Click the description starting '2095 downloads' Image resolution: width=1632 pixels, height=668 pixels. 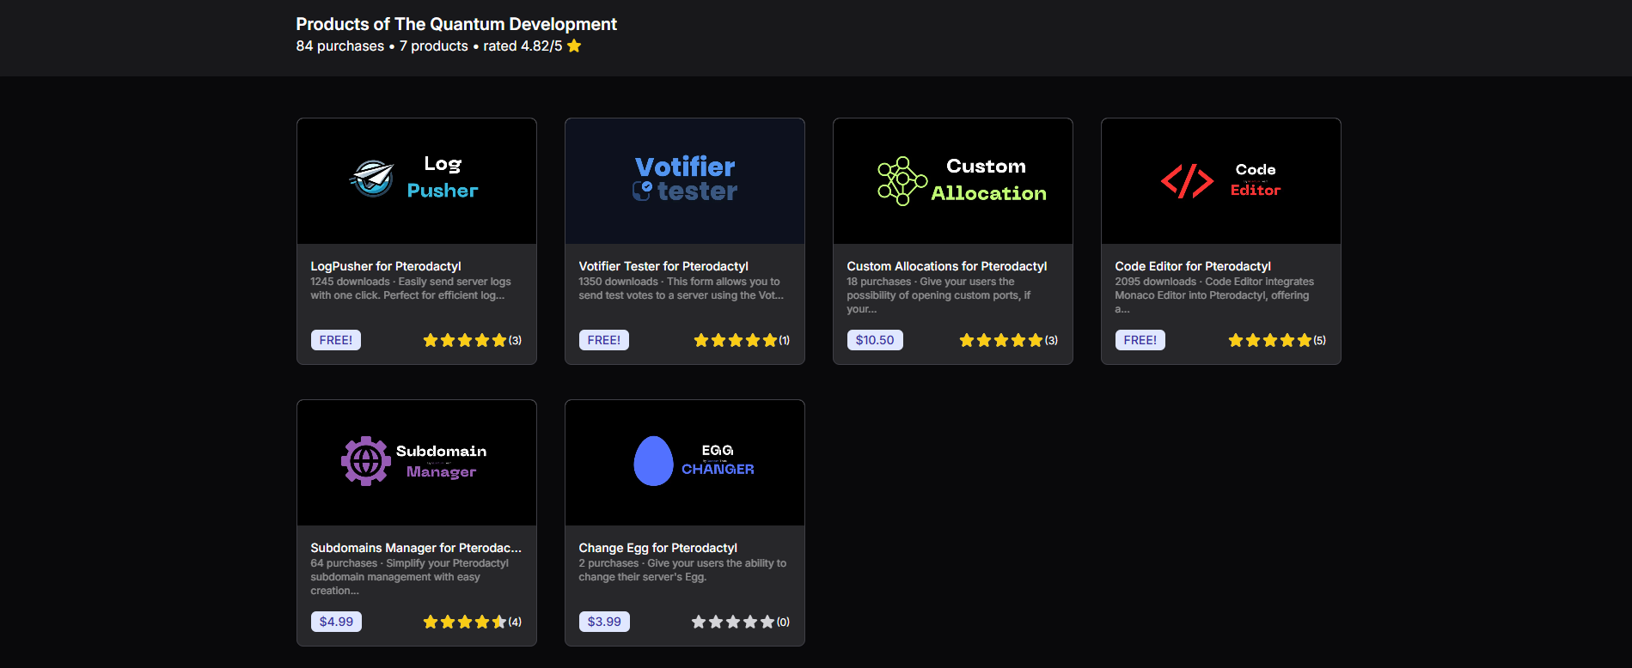(1214, 295)
